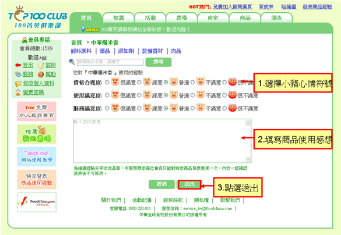Click the textarea scrollbar down arrow

pos(248,159)
